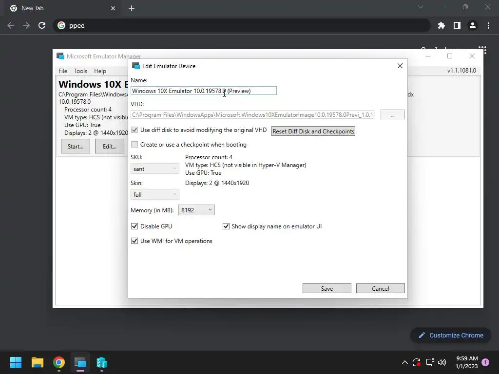Screen dimensions: 499x374
Task: Click Chrome icon in taskbar
Action: [59, 362]
